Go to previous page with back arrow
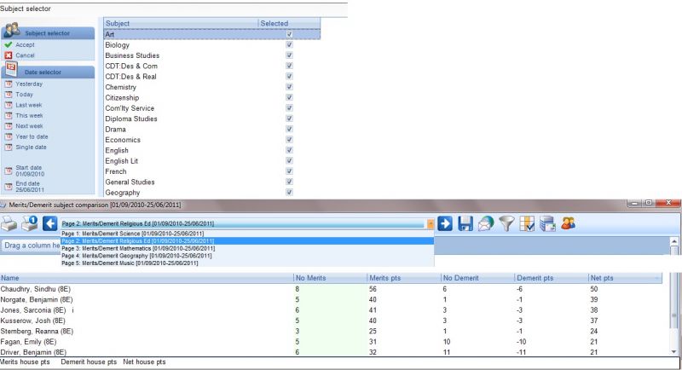The width and height of the screenshot is (682, 370). pyautogui.click(x=50, y=223)
